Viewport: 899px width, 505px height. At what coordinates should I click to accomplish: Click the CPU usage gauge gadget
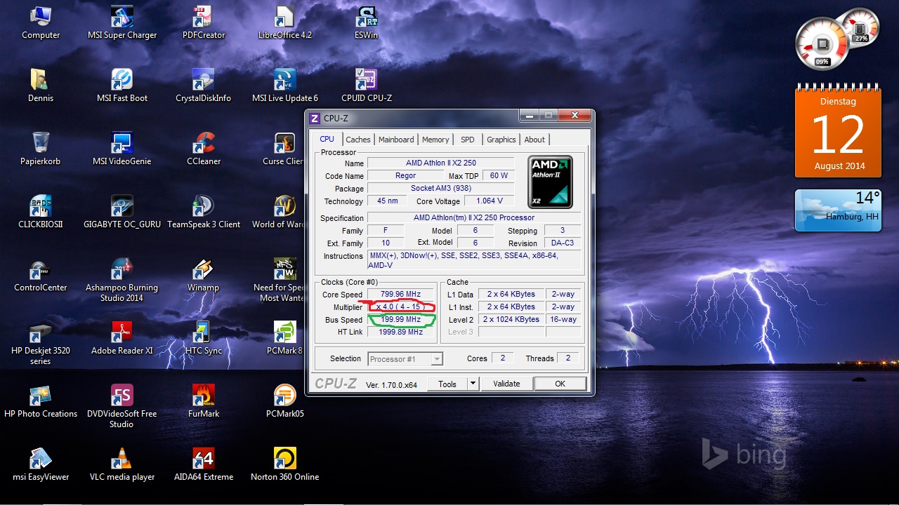[823, 43]
